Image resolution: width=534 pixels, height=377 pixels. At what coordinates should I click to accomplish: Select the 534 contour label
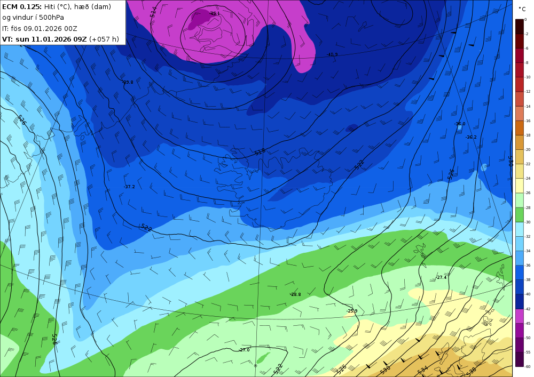(422, 370)
